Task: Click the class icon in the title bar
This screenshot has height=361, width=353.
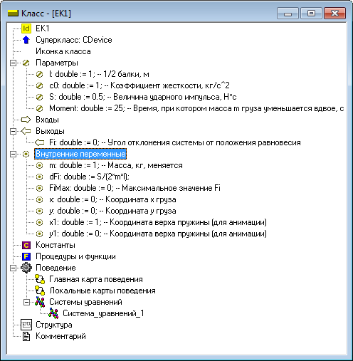Action: coord(13,14)
